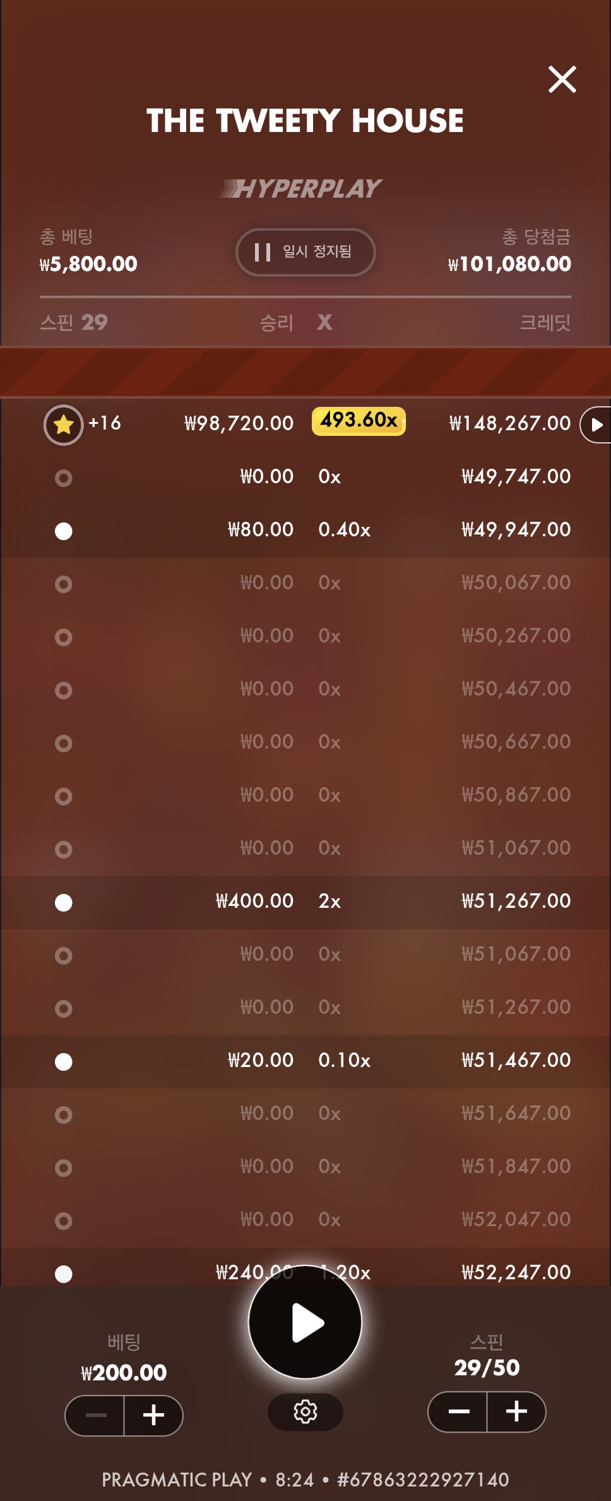Click the ₩98,720.00 bonus win amount
Screen dimensions: 611x1501
pyautogui.click(x=239, y=423)
